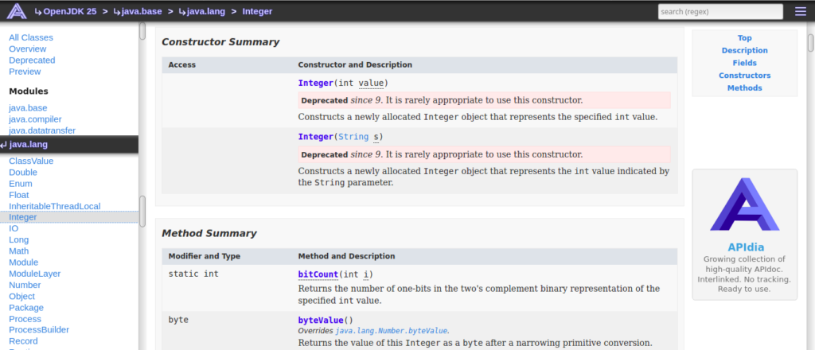This screenshot has width=815, height=350.
Task: Jump to Fields in page navigation
Action: (x=744, y=63)
